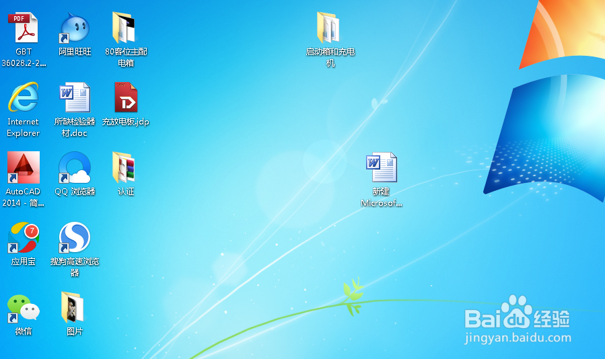
Task: Click the '应用宝' label text
Action: 23,262
